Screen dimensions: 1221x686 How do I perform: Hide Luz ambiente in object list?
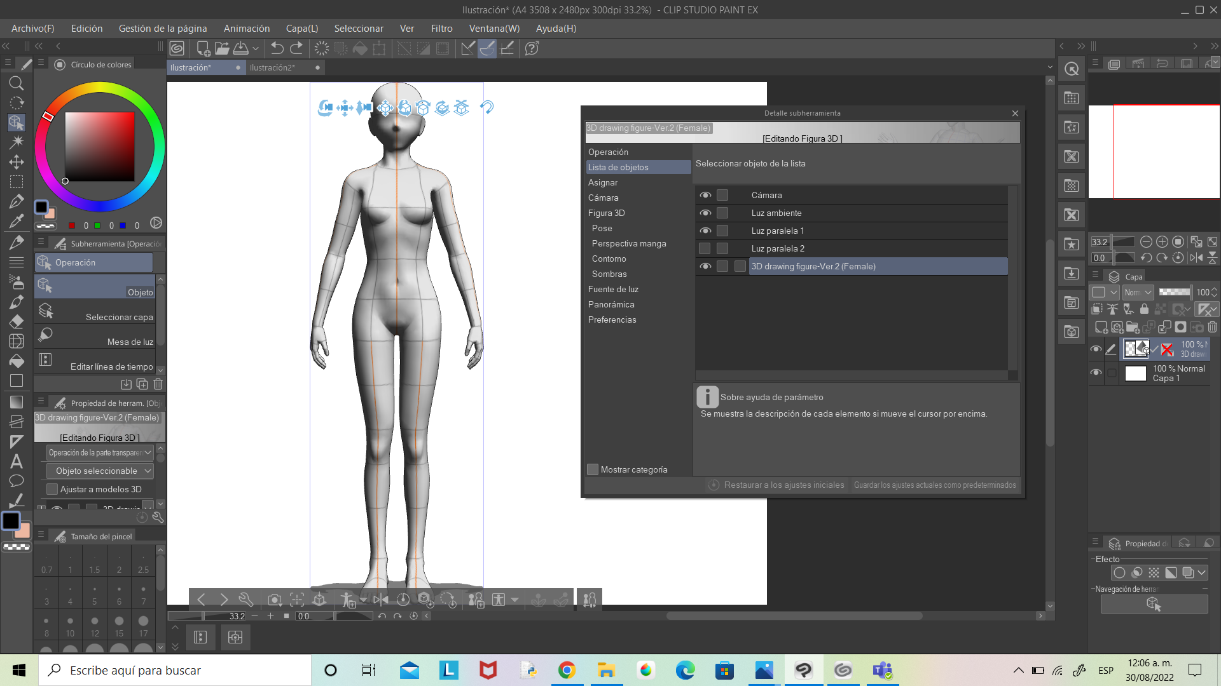(705, 213)
